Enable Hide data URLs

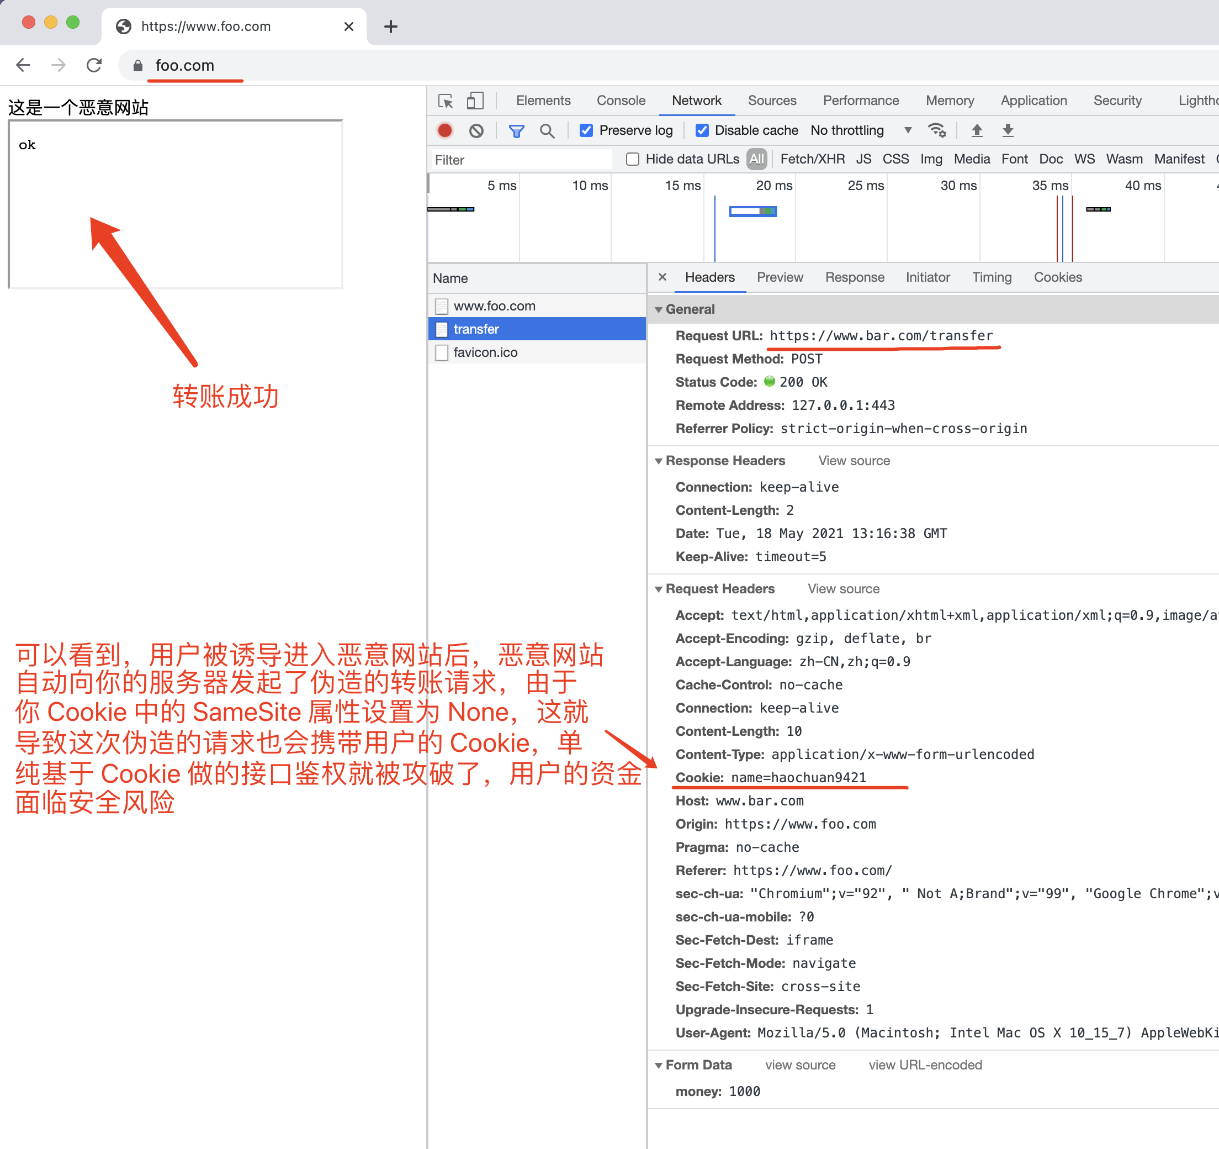pyautogui.click(x=632, y=159)
